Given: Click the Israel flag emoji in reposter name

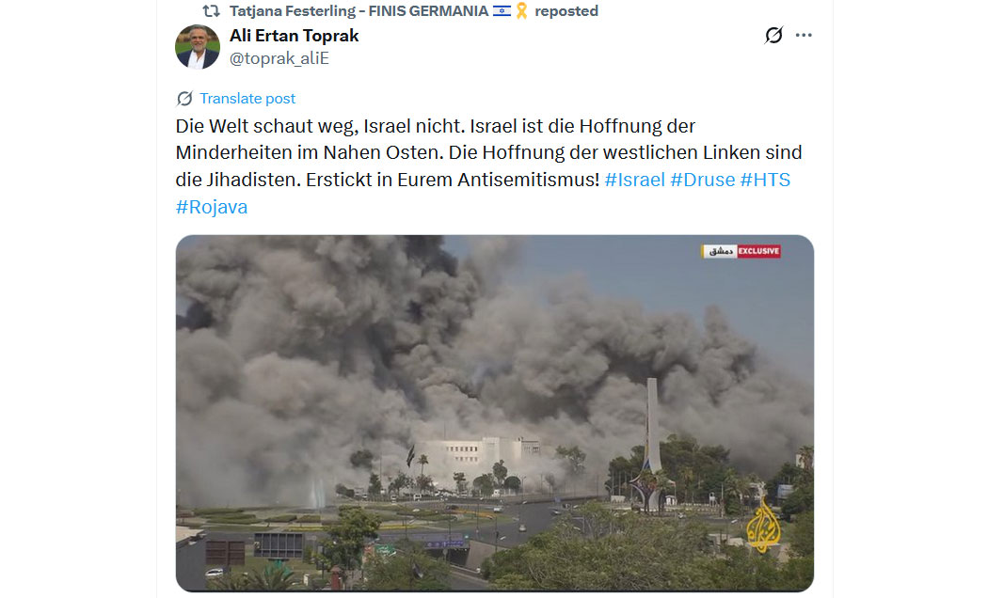Looking at the screenshot, I should click(502, 10).
